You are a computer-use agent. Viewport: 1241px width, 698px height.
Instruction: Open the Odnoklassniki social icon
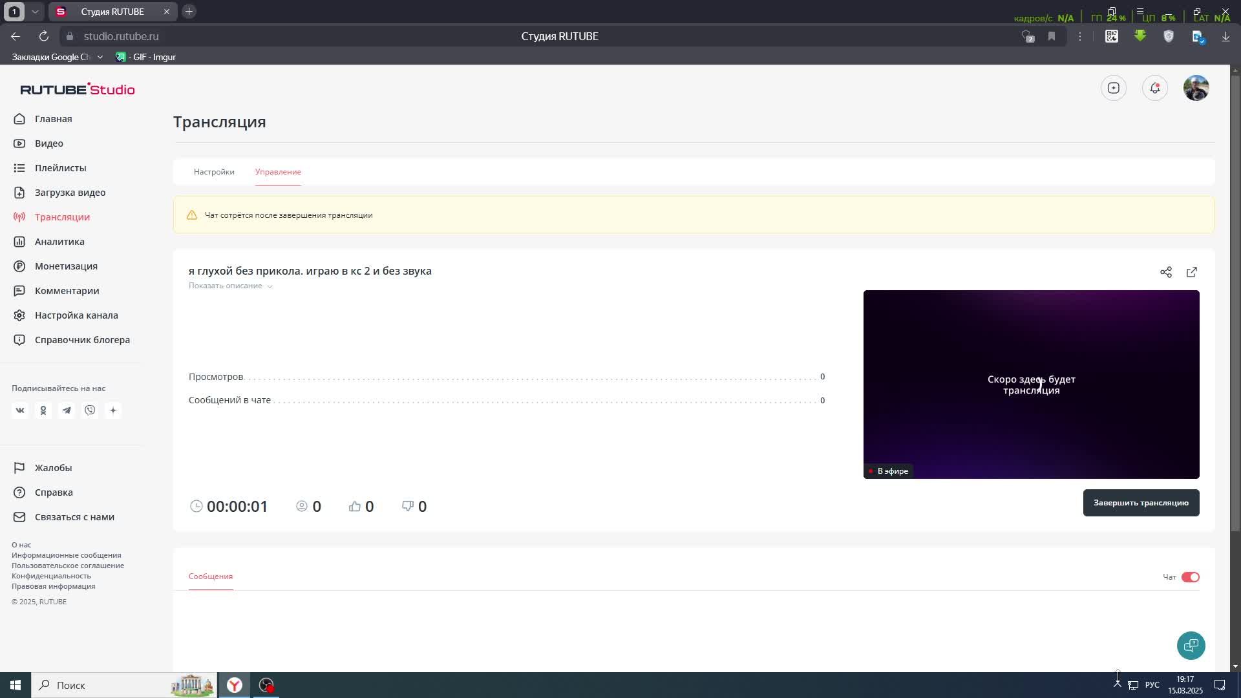(43, 410)
